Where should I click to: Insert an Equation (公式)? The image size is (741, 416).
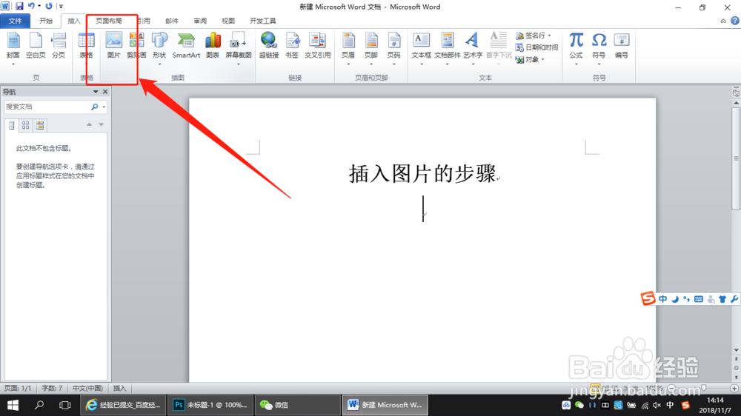(x=576, y=49)
